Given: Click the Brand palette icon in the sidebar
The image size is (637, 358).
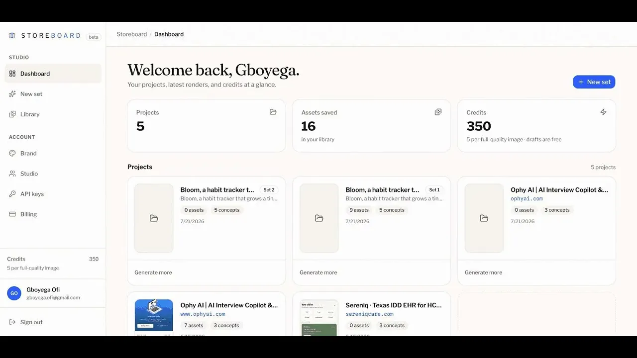Looking at the screenshot, I should tap(12, 154).
